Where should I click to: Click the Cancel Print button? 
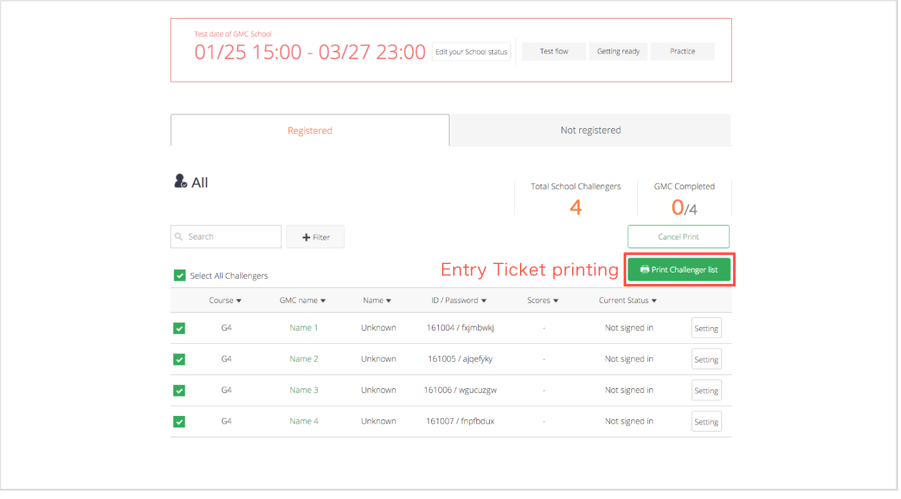coord(678,237)
